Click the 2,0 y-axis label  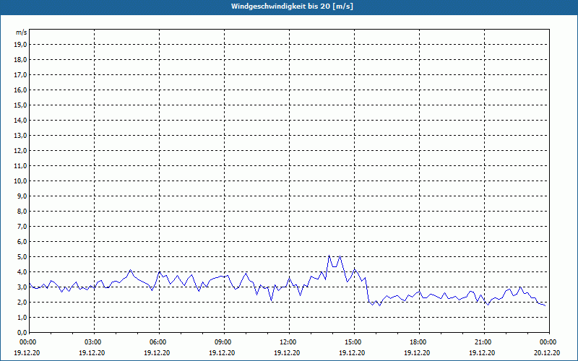22,302
